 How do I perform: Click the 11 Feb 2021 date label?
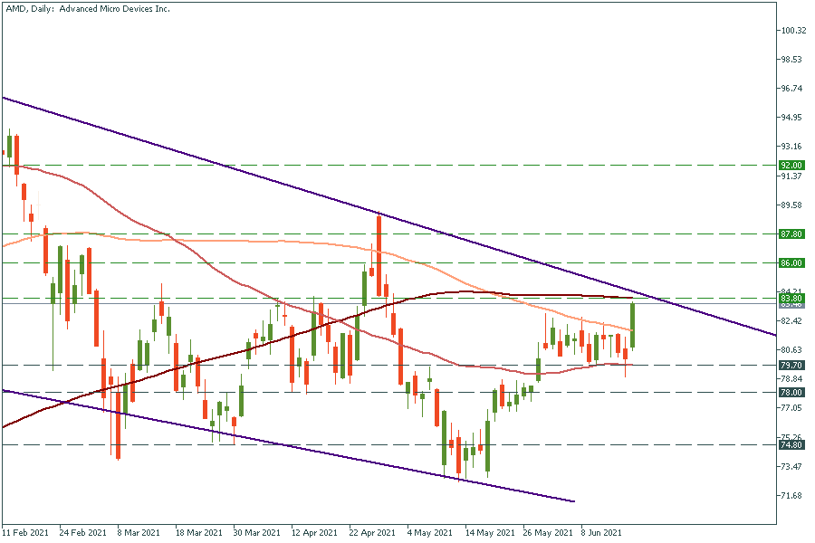24,533
